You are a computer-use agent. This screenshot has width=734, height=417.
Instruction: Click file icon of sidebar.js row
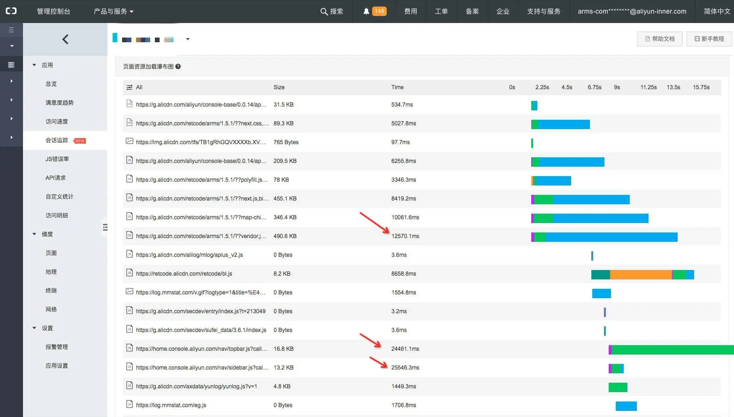pos(130,367)
